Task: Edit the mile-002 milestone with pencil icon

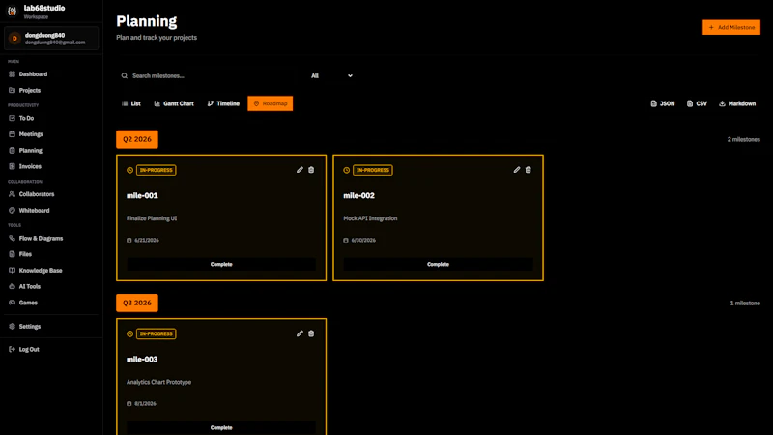Action: pyautogui.click(x=517, y=170)
